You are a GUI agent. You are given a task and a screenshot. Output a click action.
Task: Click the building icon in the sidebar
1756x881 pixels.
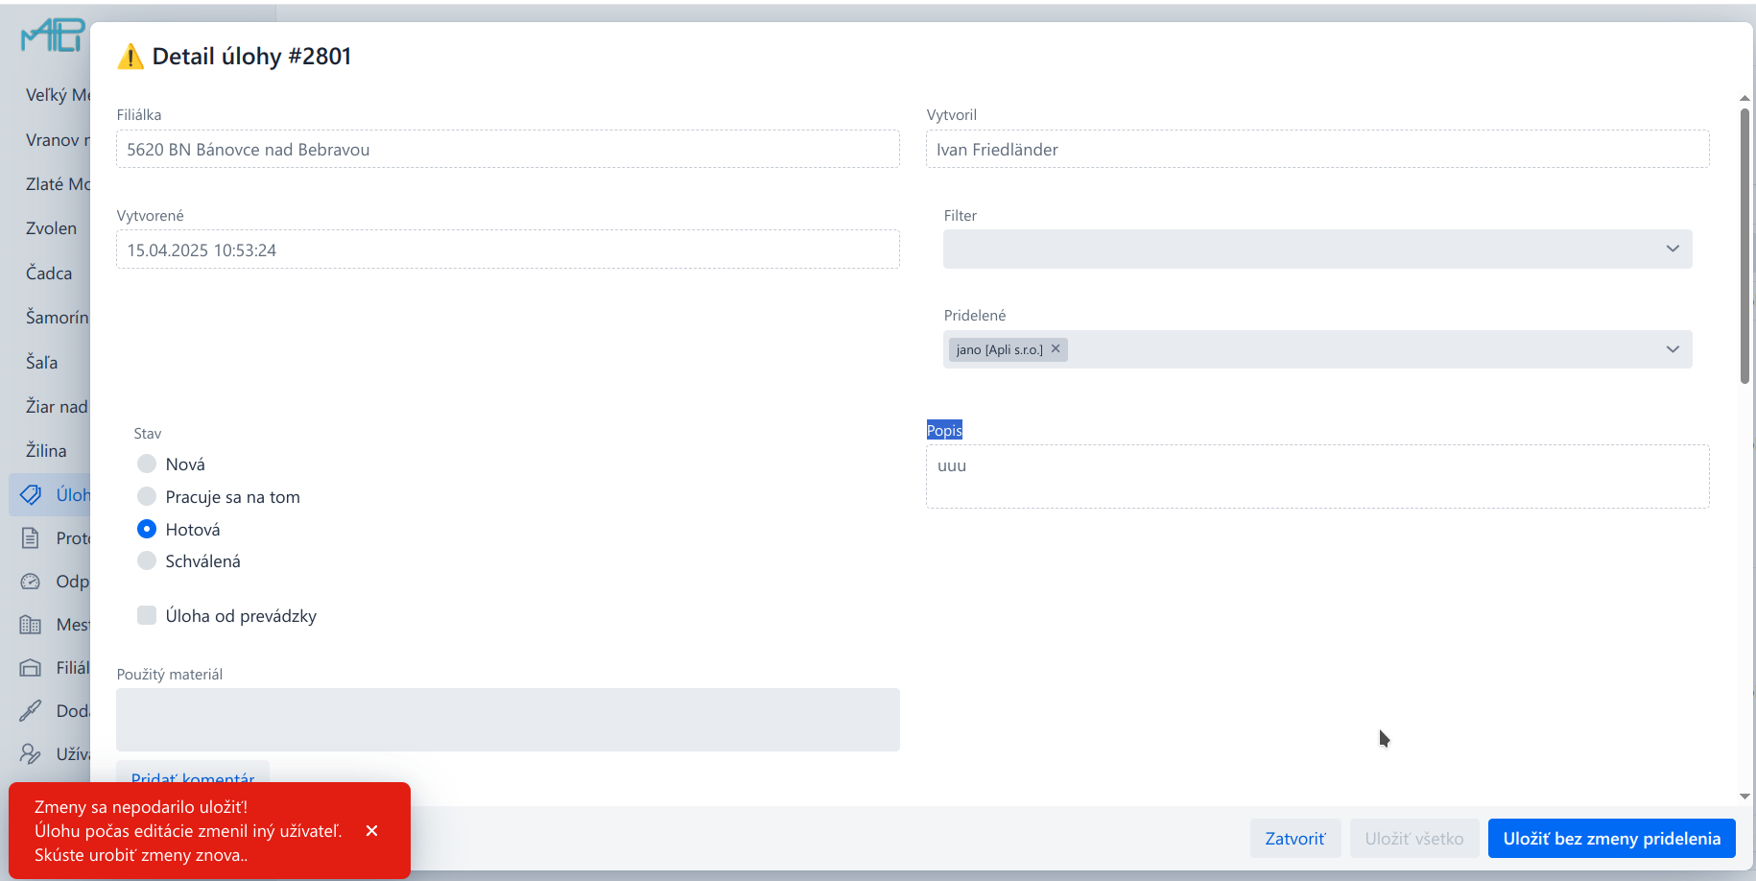(31, 625)
